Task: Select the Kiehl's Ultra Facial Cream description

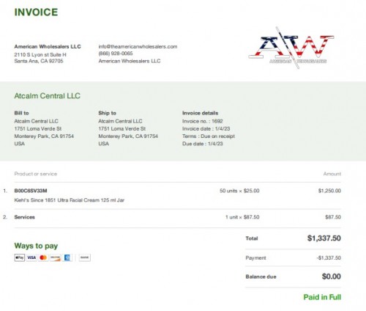Action: pos(70,200)
